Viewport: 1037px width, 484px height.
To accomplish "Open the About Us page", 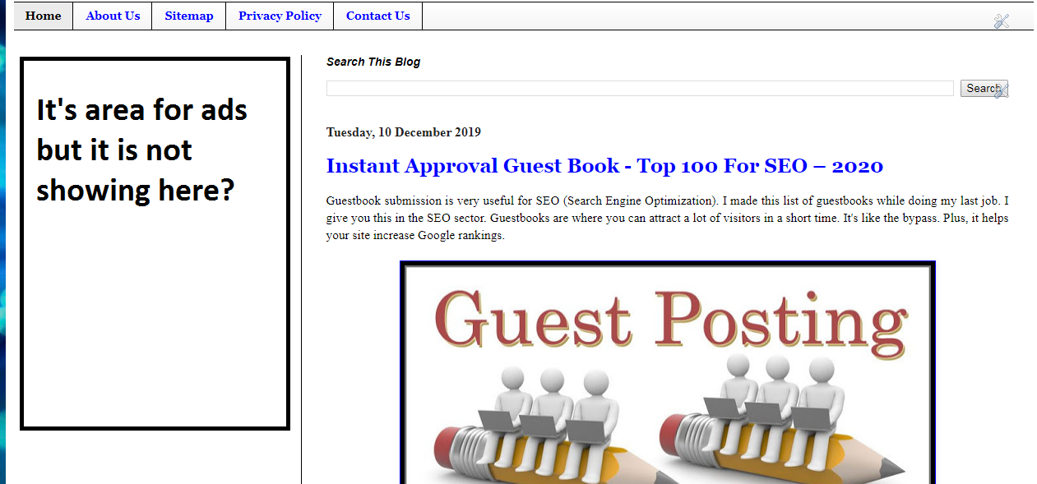I will 113,15.
